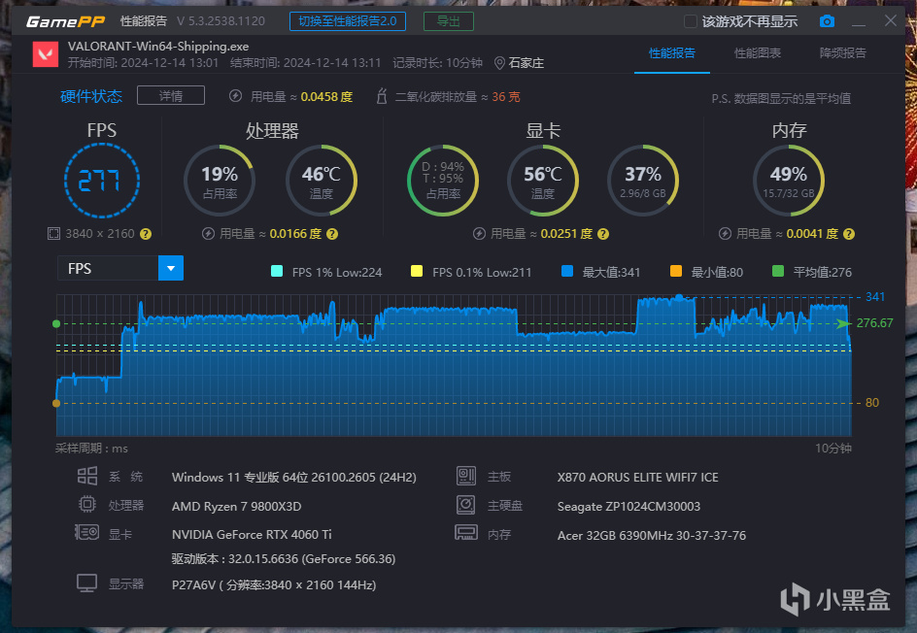The width and height of the screenshot is (917, 633).
Task: Click the power icon beside GPU 用电量
Action: point(479,234)
